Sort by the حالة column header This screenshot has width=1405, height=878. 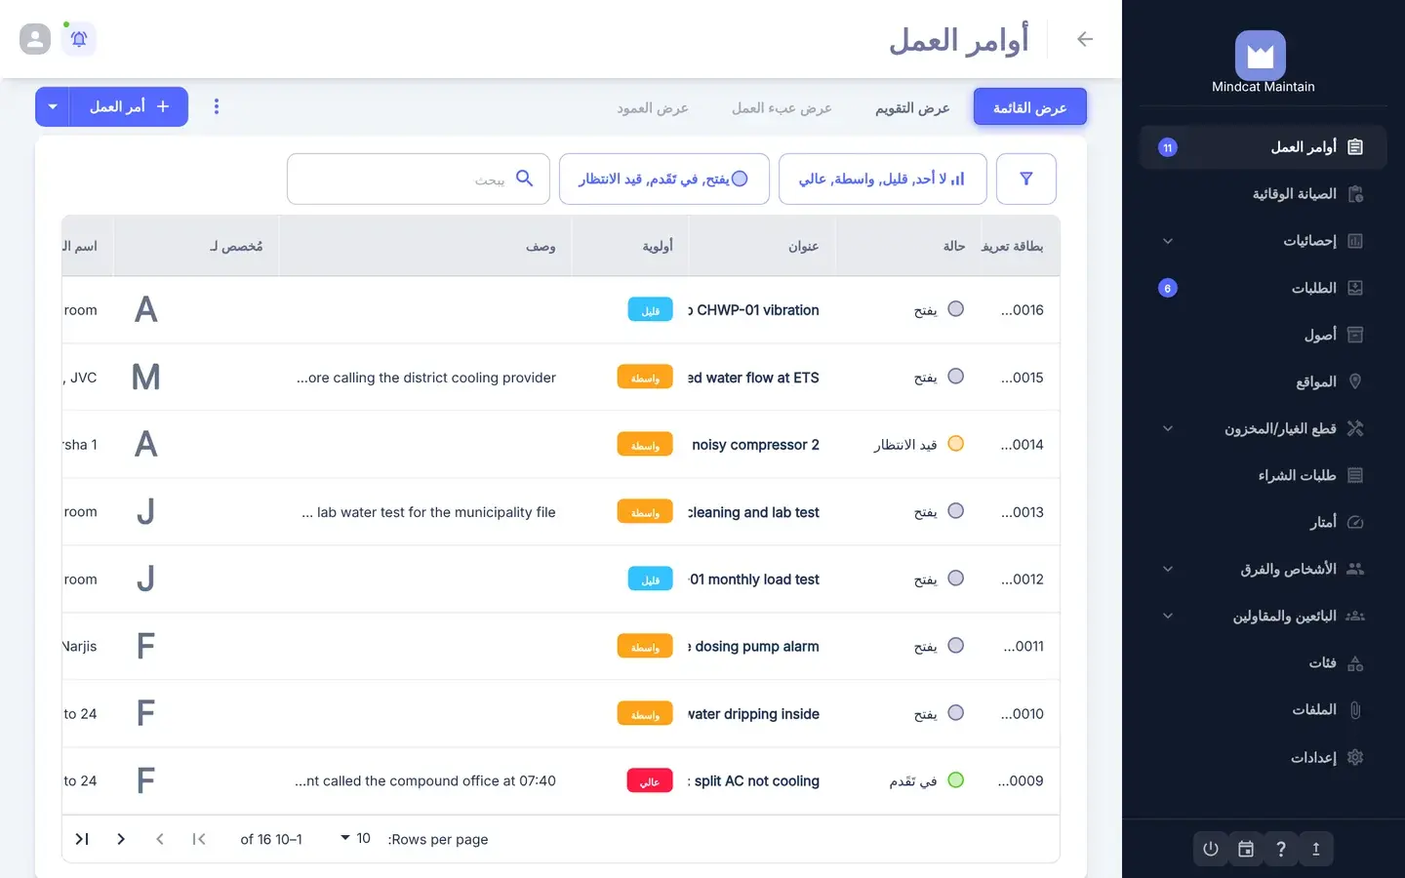tap(954, 246)
